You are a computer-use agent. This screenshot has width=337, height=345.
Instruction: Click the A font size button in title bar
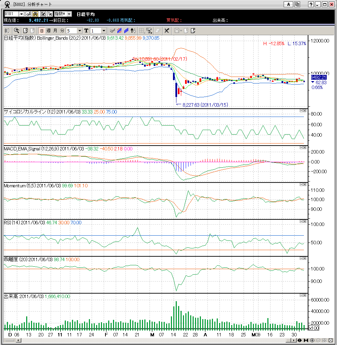click(288, 4)
